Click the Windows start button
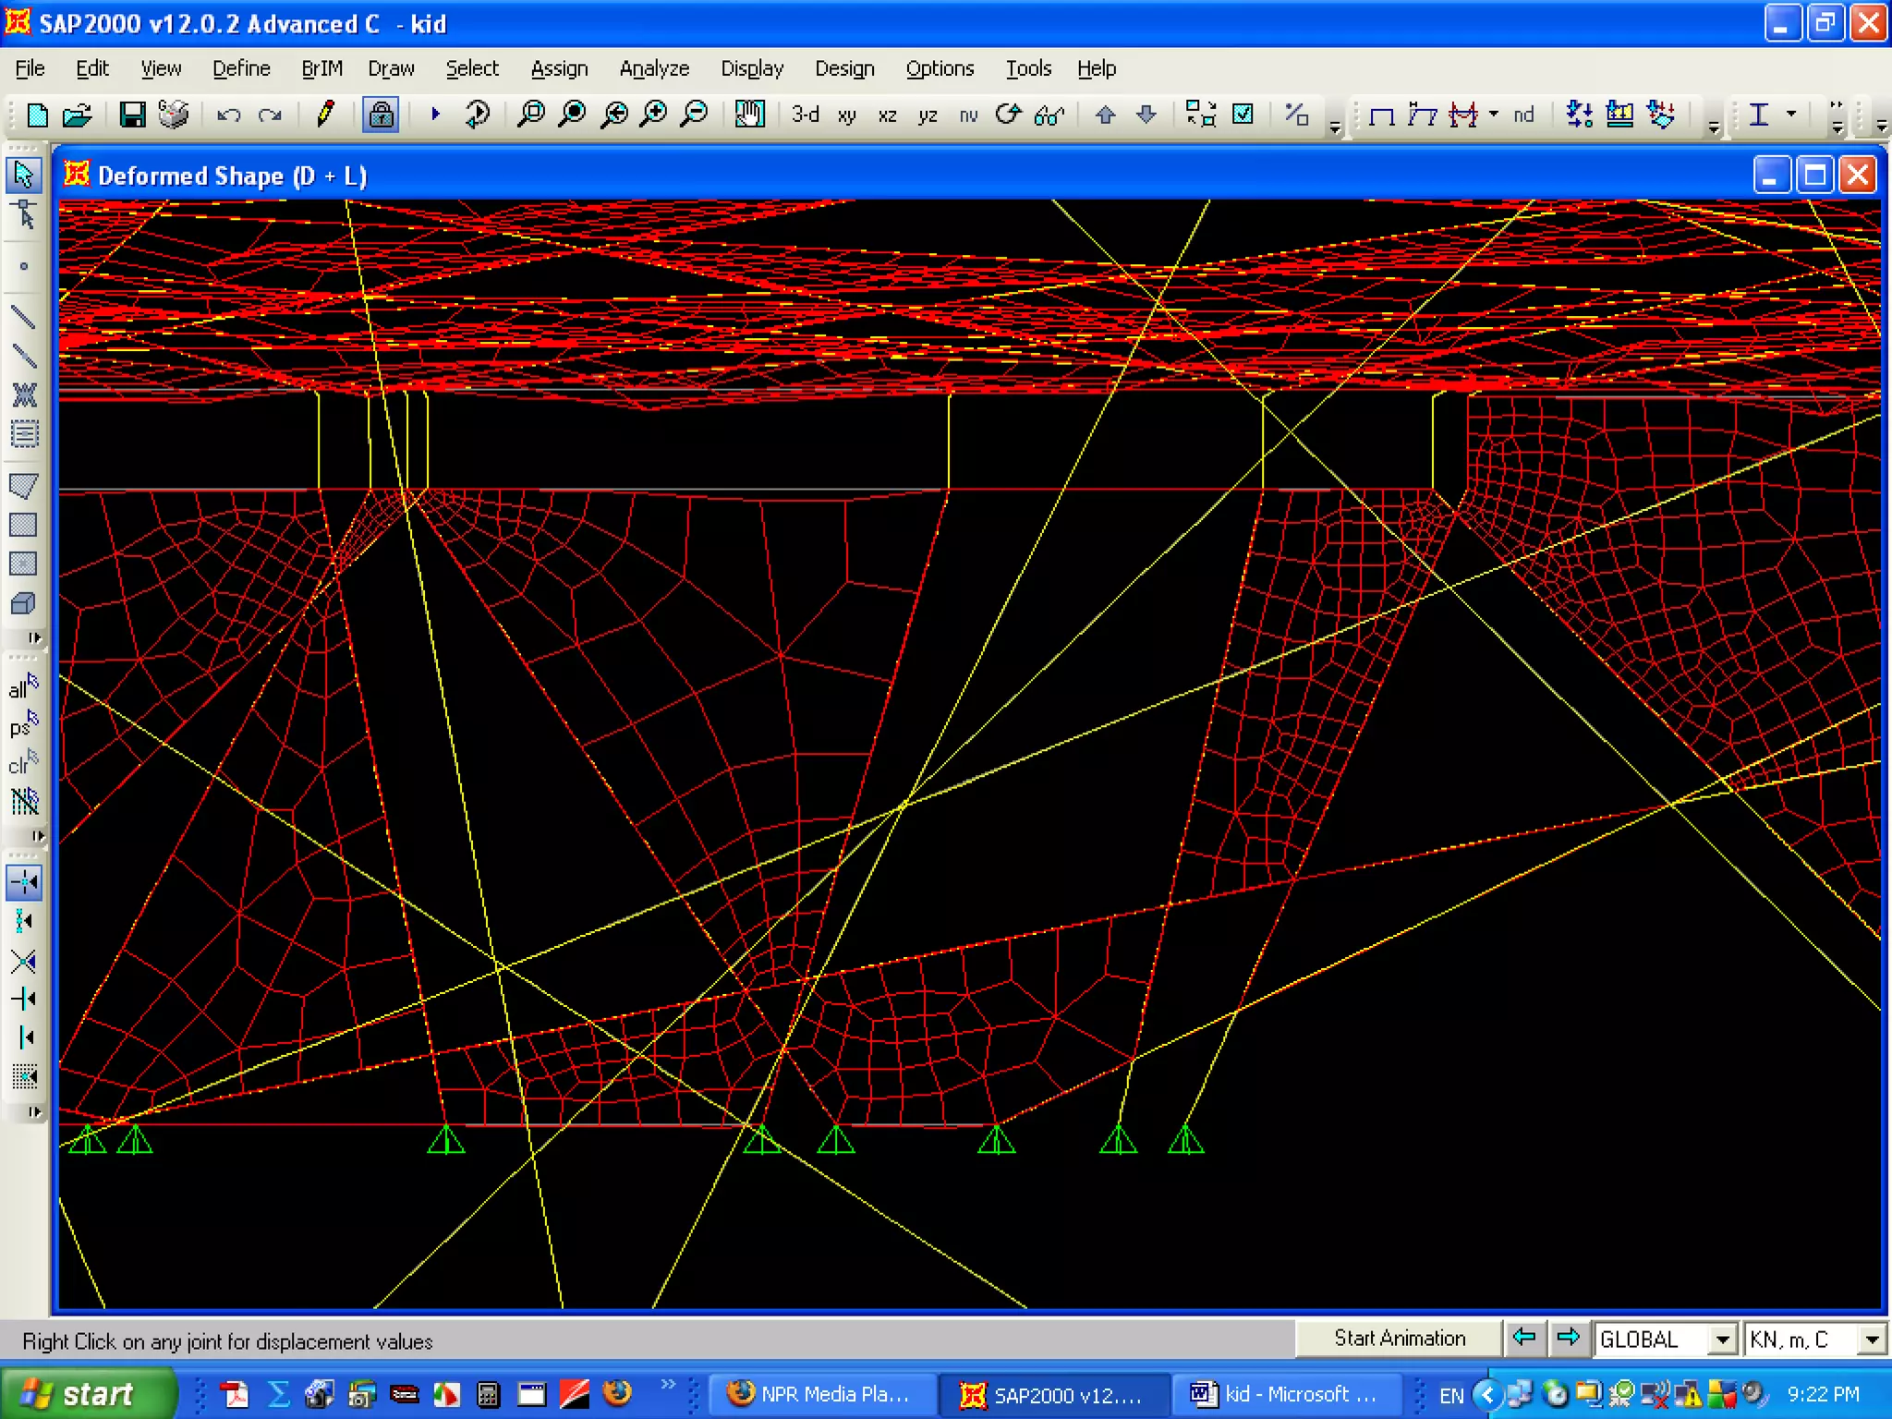This screenshot has height=1419, width=1892. click(x=88, y=1393)
